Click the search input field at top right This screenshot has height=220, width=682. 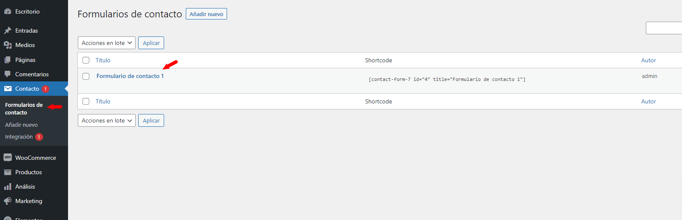pyautogui.click(x=664, y=28)
